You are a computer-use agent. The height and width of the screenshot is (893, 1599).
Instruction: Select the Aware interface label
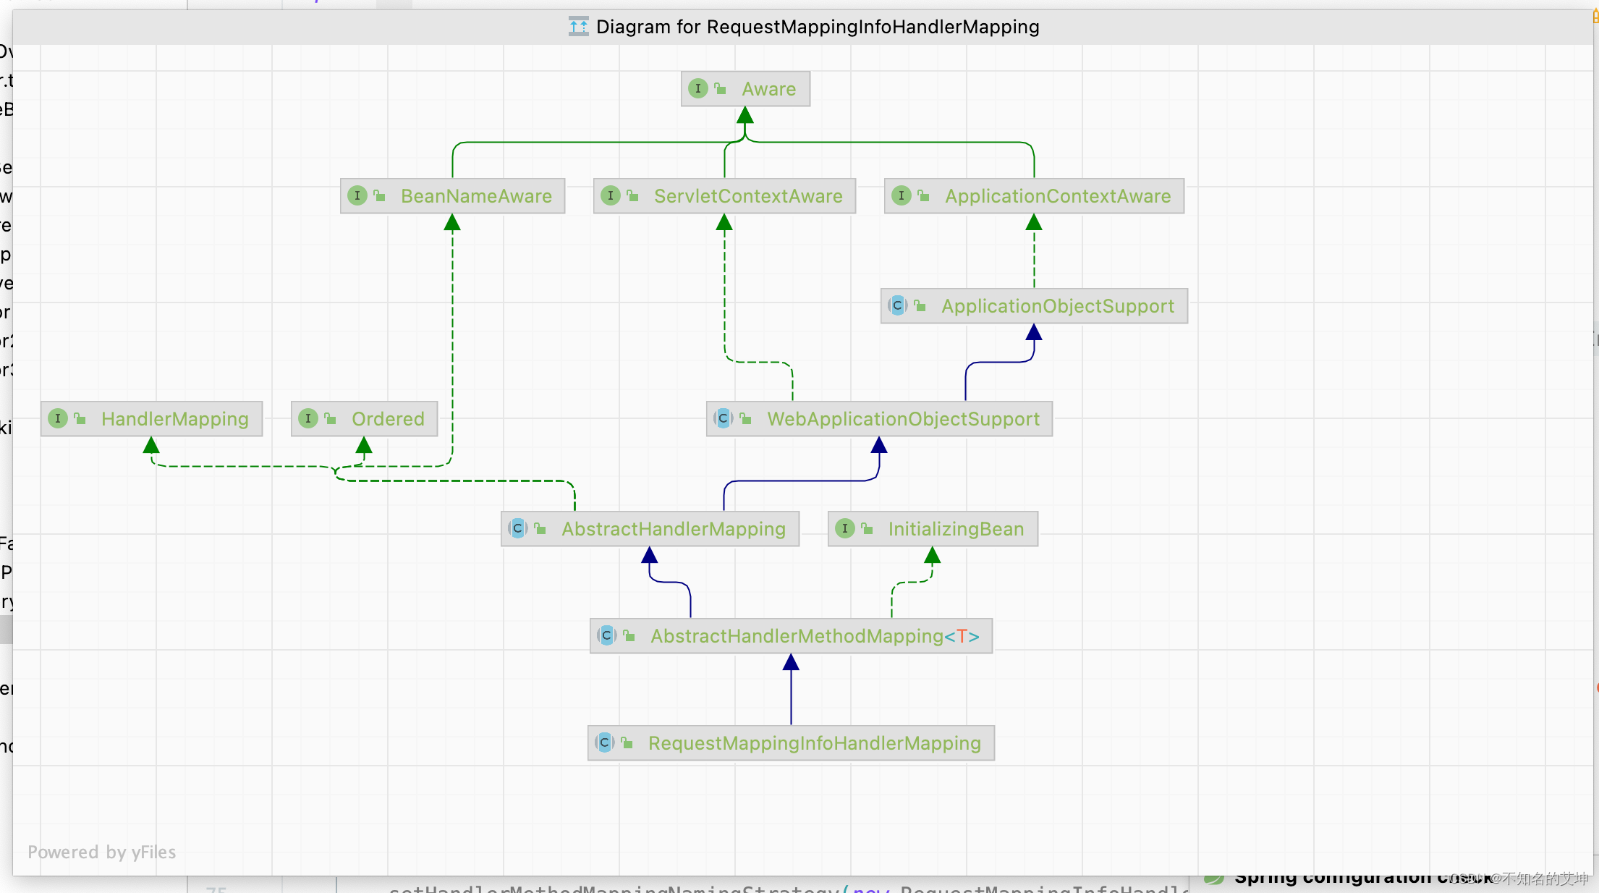[769, 89]
